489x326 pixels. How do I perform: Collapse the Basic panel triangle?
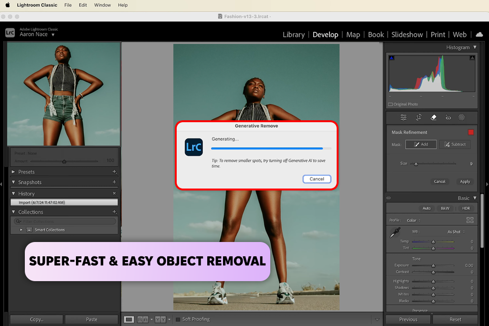click(x=475, y=198)
